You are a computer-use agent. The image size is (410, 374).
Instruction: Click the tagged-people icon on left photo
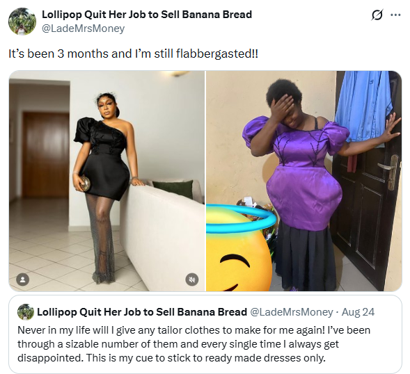[23, 279]
